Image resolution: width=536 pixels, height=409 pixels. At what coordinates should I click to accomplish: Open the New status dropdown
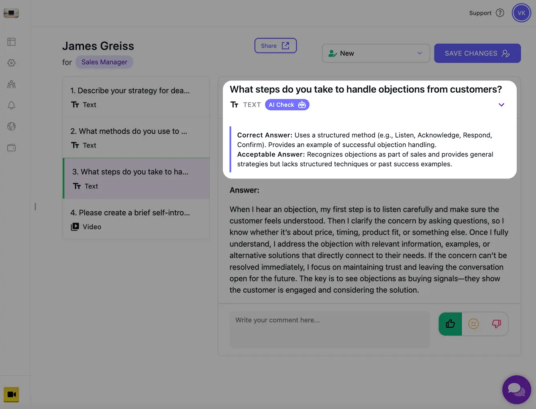[376, 53]
